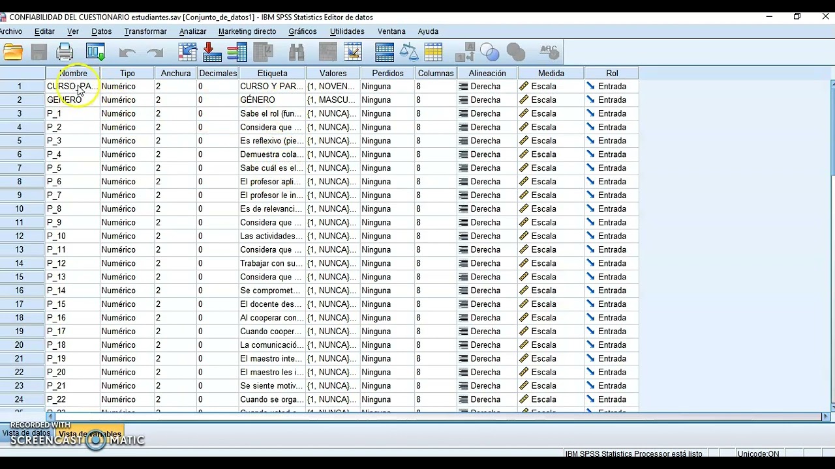835x469 pixels.
Task: Recall recently used dialogs icon
Action: (x=96, y=52)
